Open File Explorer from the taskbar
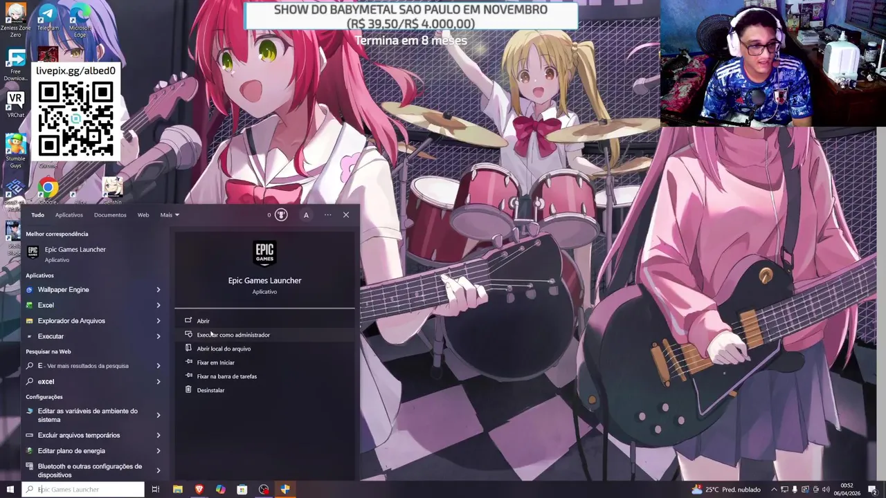The image size is (886, 498). [x=178, y=489]
